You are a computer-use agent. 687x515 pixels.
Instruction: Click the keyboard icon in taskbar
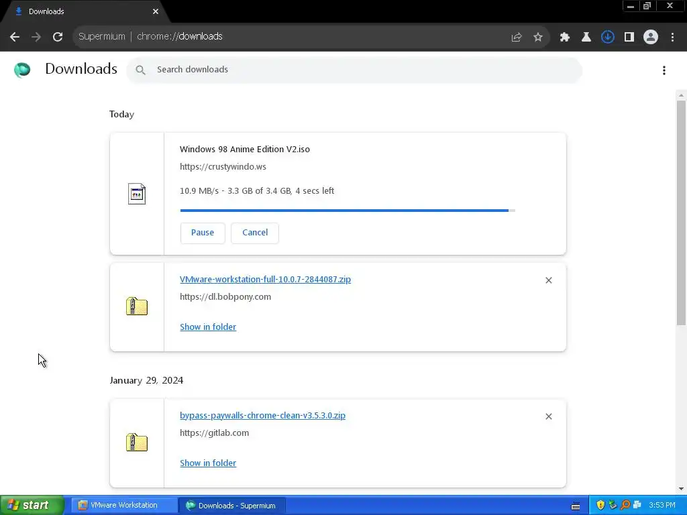tap(576, 506)
